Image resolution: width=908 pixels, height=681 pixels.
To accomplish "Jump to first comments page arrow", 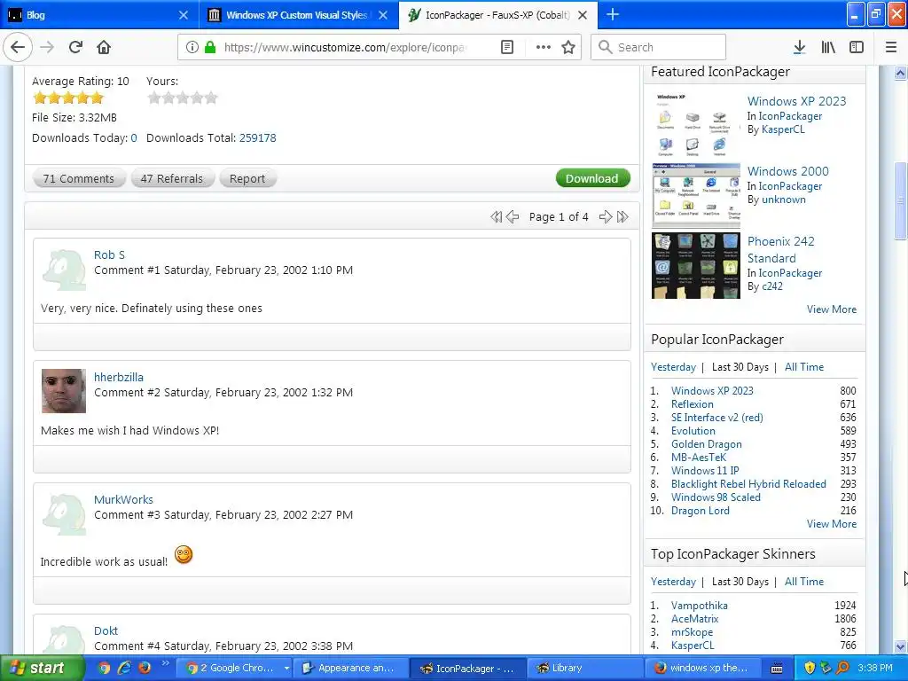I will click(496, 216).
